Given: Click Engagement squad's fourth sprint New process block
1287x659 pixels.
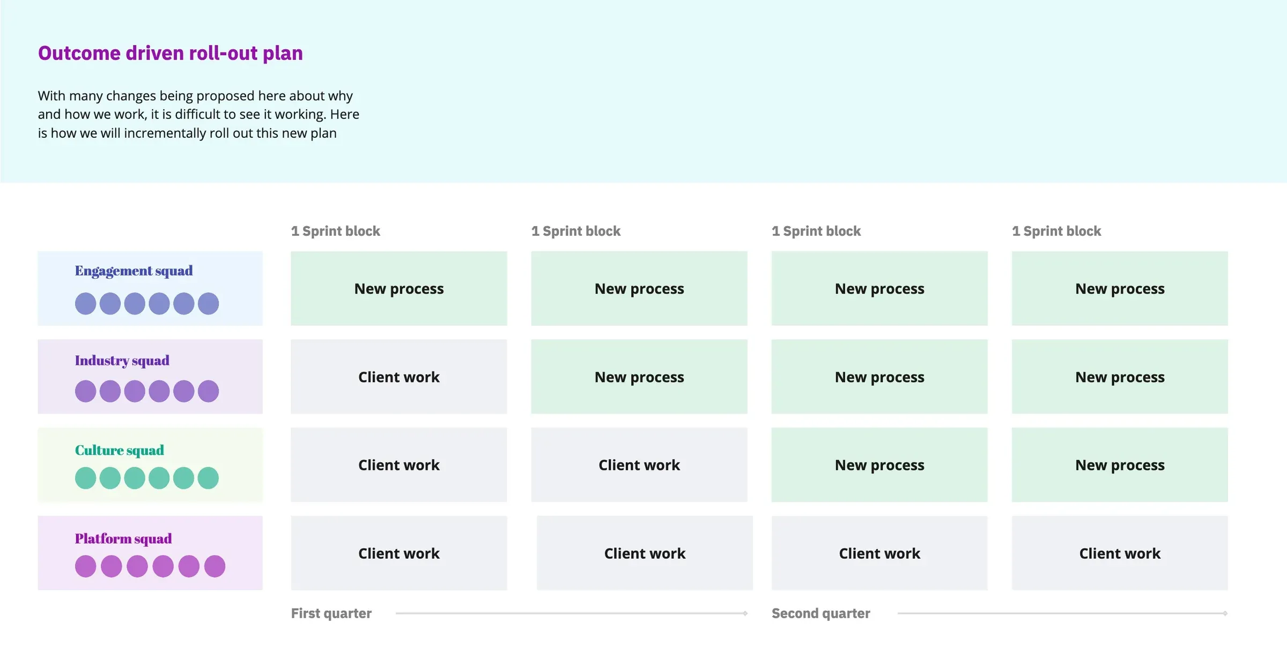Looking at the screenshot, I should [x=1120, y=288].
